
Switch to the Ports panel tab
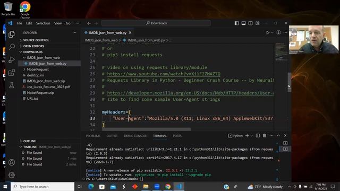coord(177,136)
